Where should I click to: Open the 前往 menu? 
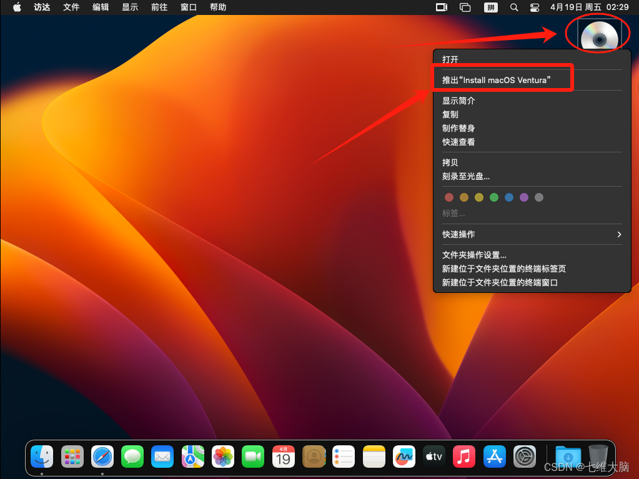[x=159, y=7]
